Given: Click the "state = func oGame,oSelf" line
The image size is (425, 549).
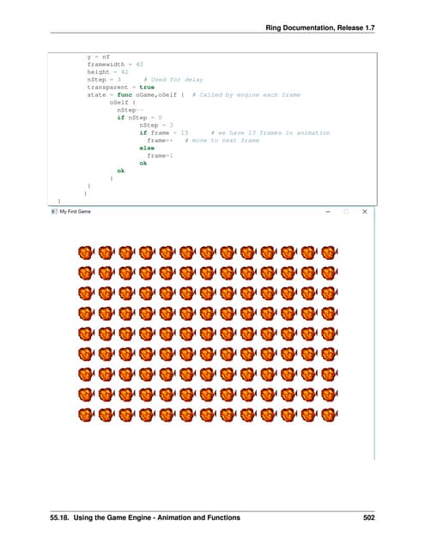Looking at the screenshot, I should (x=136, y=95).
